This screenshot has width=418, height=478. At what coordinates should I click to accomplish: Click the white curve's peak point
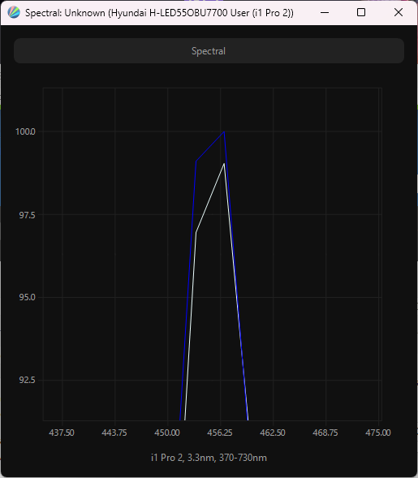[x=224, y=164]
